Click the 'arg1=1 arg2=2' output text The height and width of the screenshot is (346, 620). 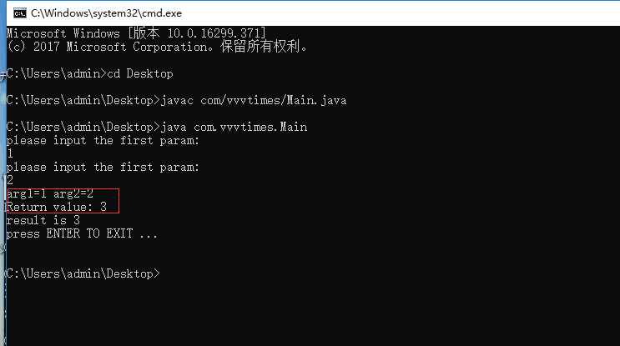click(50, 193)
